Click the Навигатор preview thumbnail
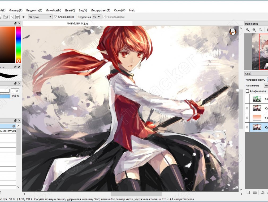The height and width of the screenshot is (202, 268). (260, 52)
